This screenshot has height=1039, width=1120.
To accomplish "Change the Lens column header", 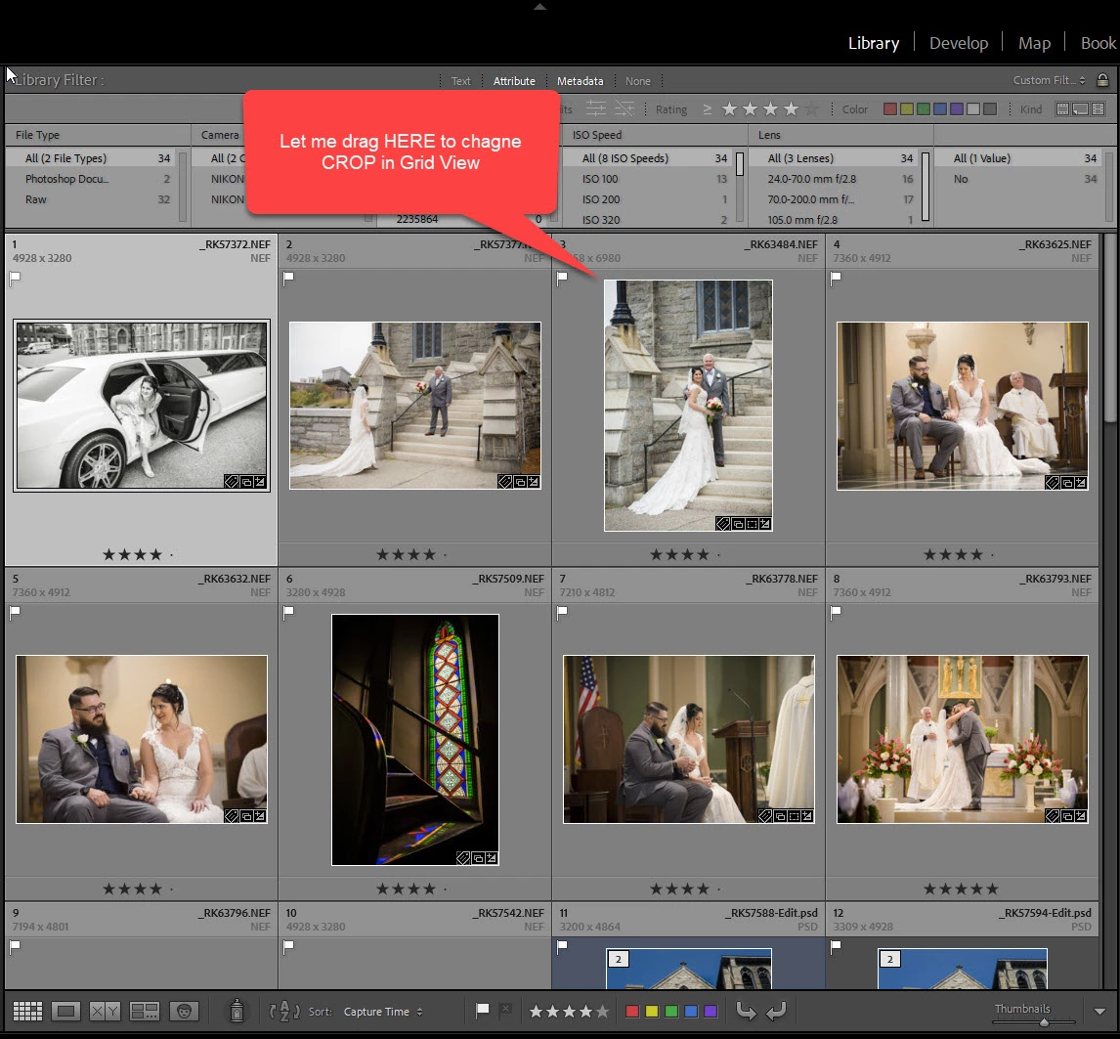I will [769, 134].
